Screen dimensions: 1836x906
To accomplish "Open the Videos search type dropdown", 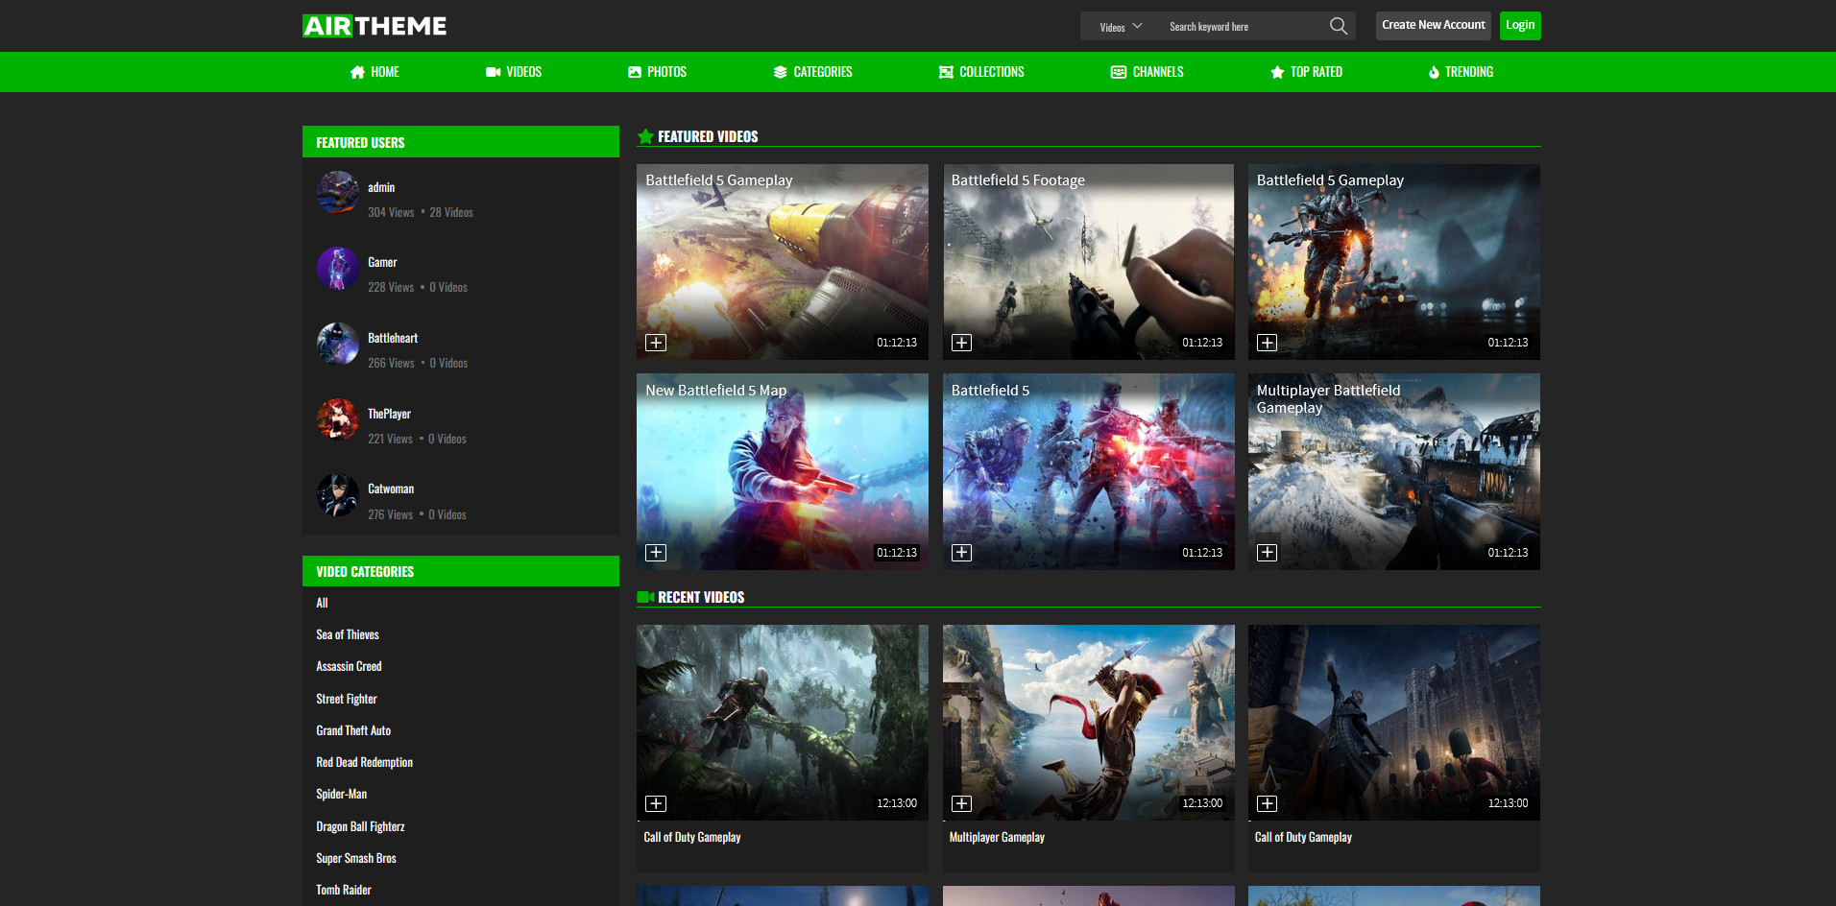I will [x=1121, y=26].
